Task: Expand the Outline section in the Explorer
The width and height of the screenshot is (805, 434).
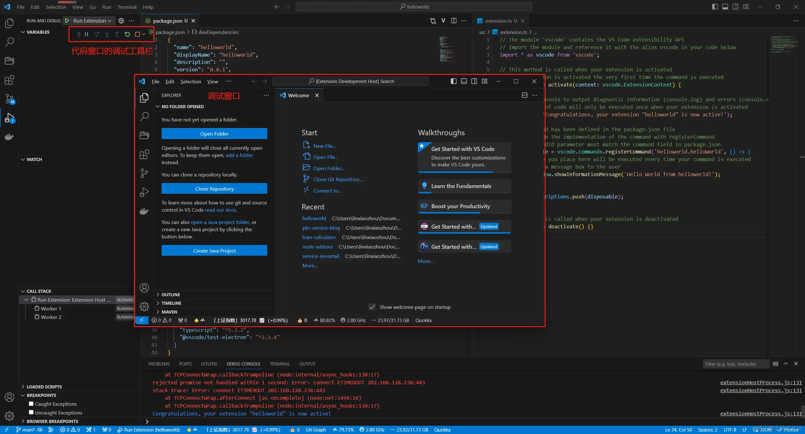Action: point(170,295)
